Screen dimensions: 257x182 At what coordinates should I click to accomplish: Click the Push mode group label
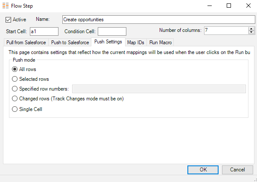coord(24,60)
